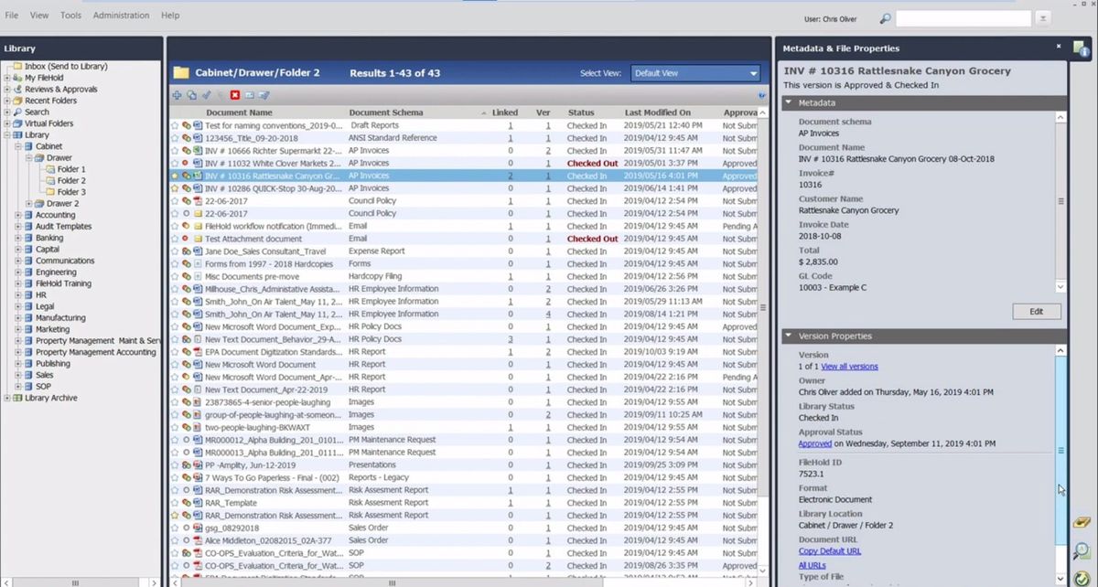The width and height of the screenshot is (1098, 587).
Task: Click the red Delete document icon
Action: click(234, 94)
